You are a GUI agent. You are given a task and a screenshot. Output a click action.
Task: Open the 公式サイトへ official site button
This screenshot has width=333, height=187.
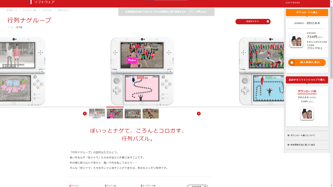point(253,21)
